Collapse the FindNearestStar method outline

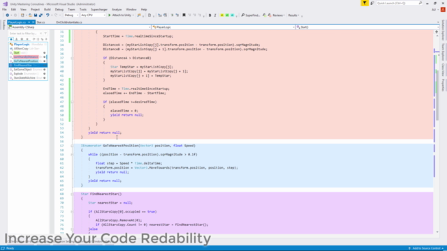point(72,194)
